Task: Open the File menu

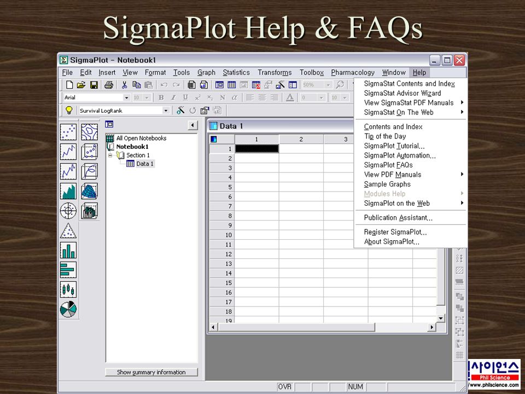Action: point(67,72)
